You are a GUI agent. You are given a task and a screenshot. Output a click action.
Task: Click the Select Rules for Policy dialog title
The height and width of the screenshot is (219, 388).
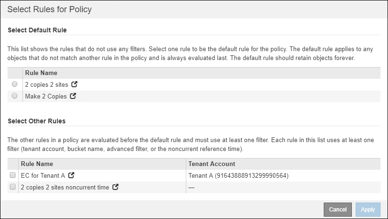[49, 9]
